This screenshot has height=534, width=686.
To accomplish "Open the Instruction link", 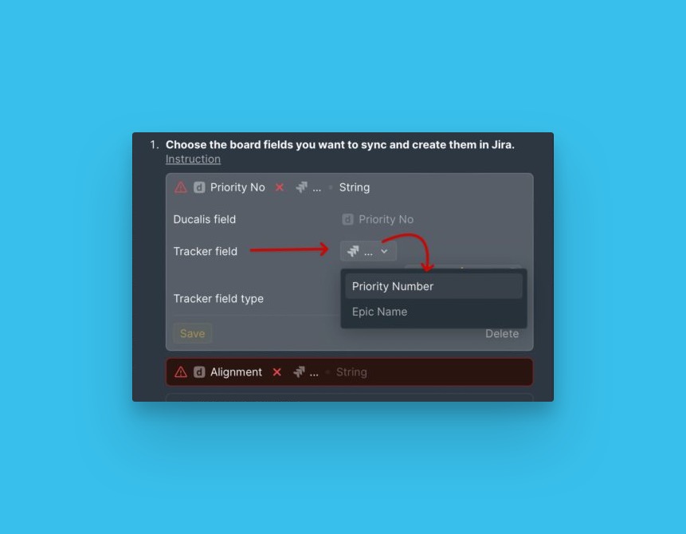I will [193, 159].
